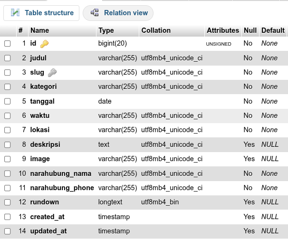This screenshot has height=241, width=288.
Task: Mark the rundown row checkbox
Action: pyautogui.click(x=7, y=202)
